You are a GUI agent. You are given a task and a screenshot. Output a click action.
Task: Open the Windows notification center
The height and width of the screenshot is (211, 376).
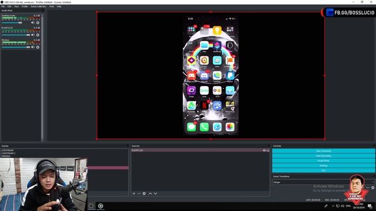click(370, 206)
